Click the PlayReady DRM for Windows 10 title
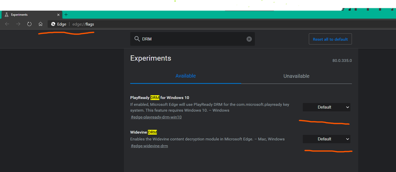This screenshot has width=396, height=172. [160, 97]
